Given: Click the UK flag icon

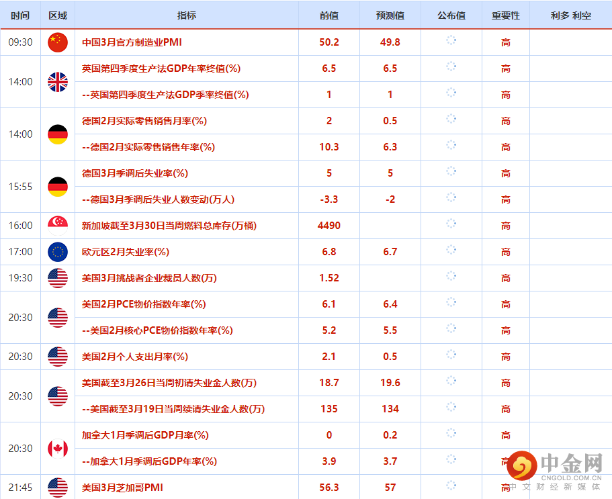Looking at the screenshot, I should (58, 82).
